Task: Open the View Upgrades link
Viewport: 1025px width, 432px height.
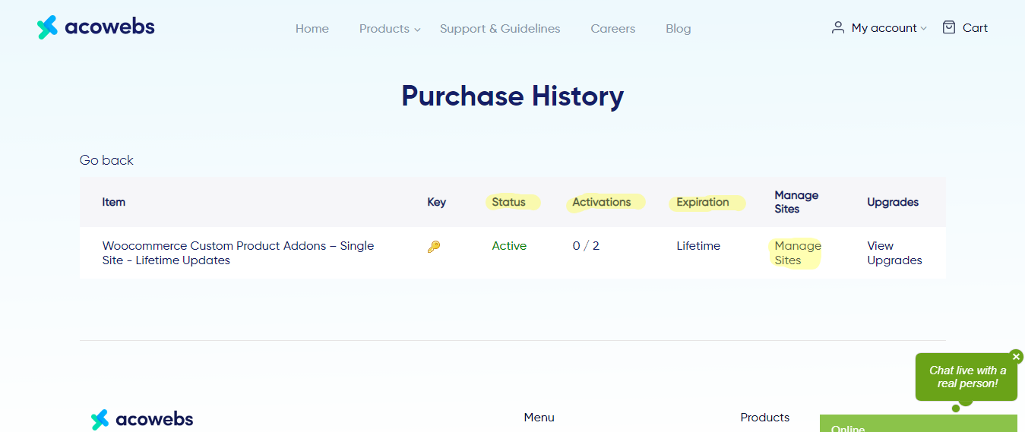Action: point(894,253)
